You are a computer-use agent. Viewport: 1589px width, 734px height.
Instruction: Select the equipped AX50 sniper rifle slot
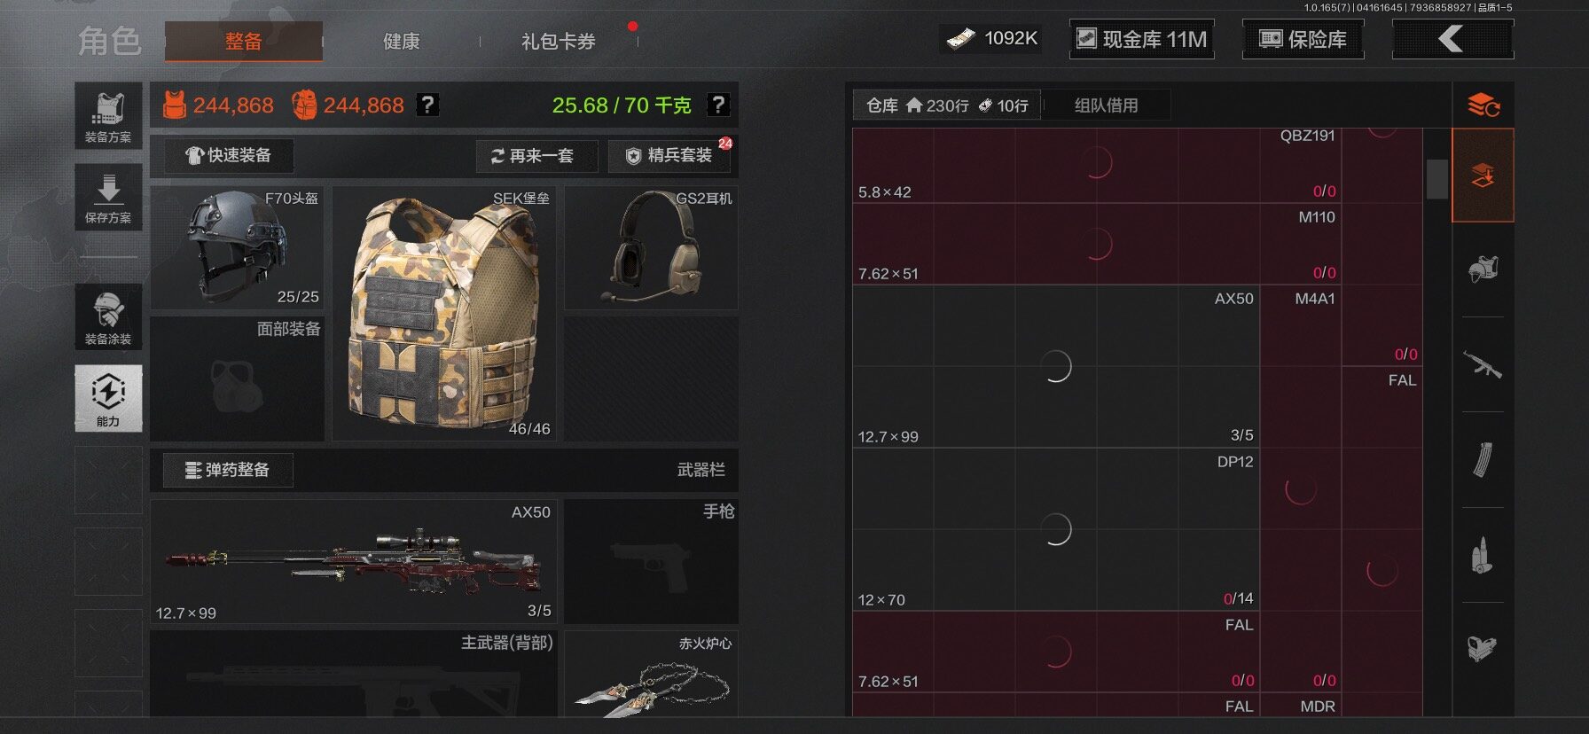coord(354,560)
